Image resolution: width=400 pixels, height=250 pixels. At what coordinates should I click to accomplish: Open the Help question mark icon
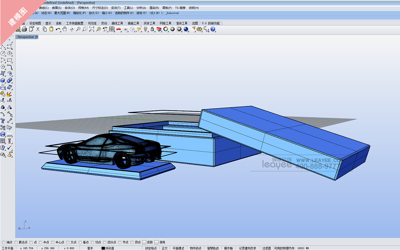pos(213,29)
